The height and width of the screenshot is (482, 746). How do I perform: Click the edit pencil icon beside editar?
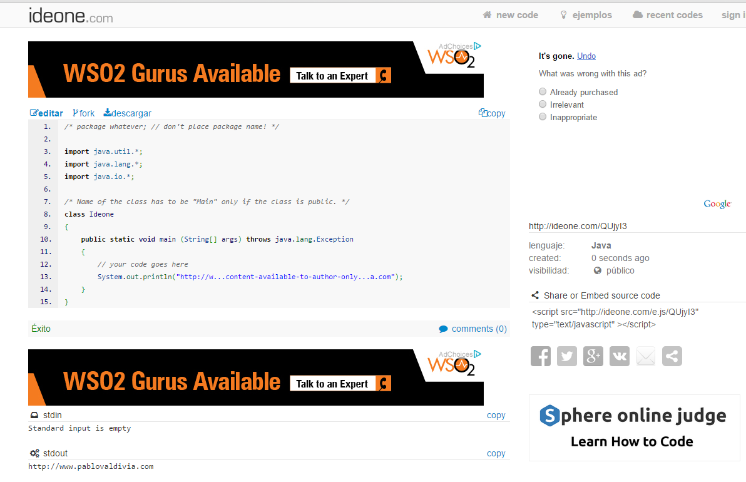click(x=34, y=113)
